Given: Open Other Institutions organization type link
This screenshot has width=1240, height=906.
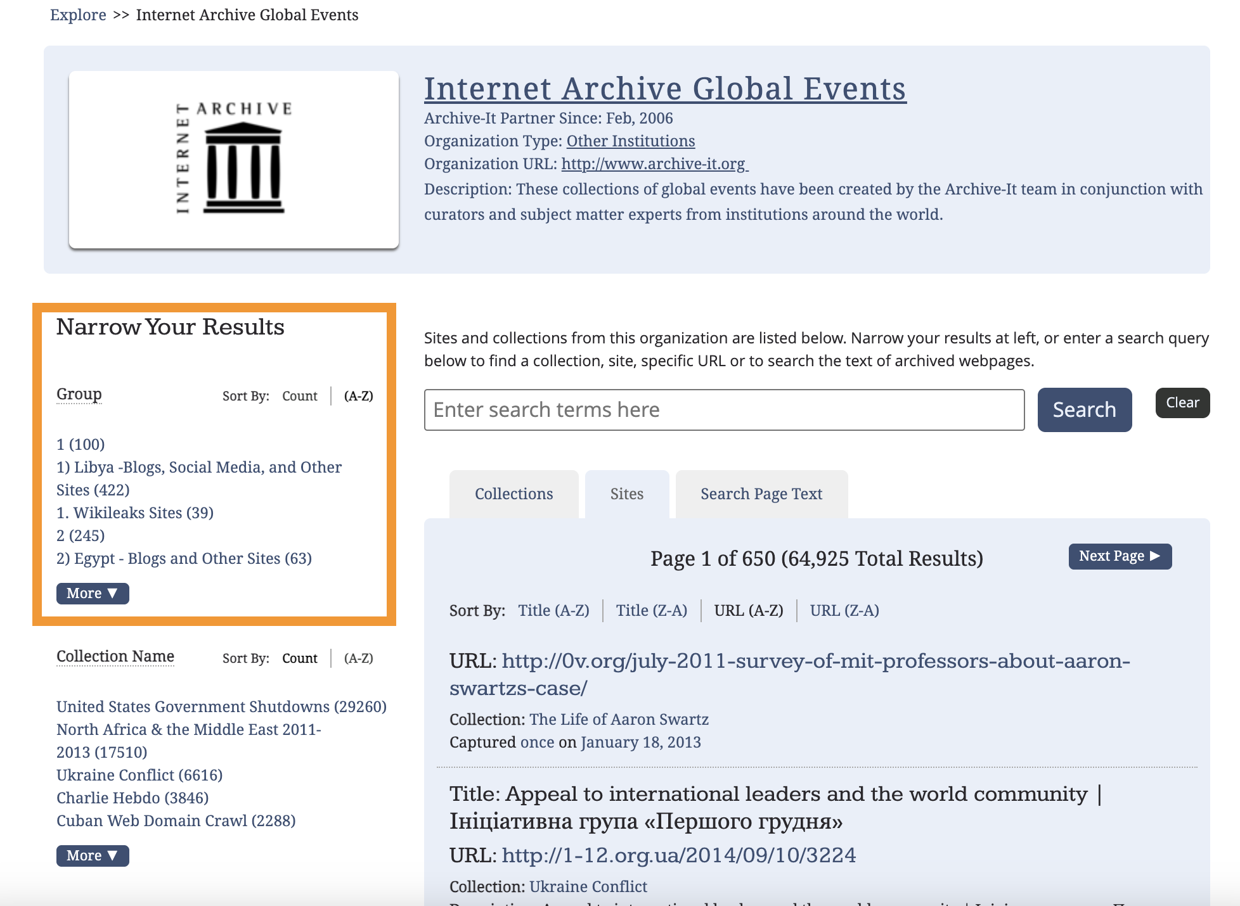Looking at the screenshot, I should (x=630, y=141).
